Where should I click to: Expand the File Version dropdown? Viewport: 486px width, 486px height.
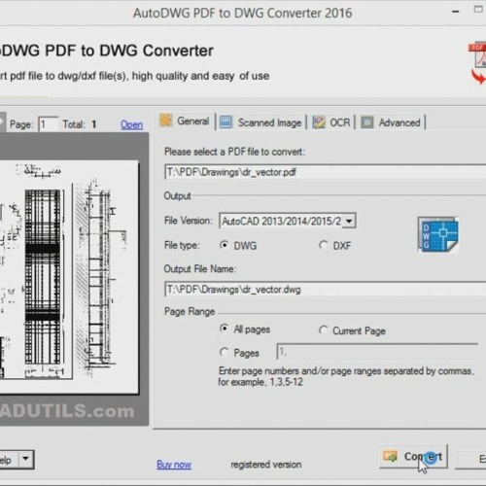point(349,221)
